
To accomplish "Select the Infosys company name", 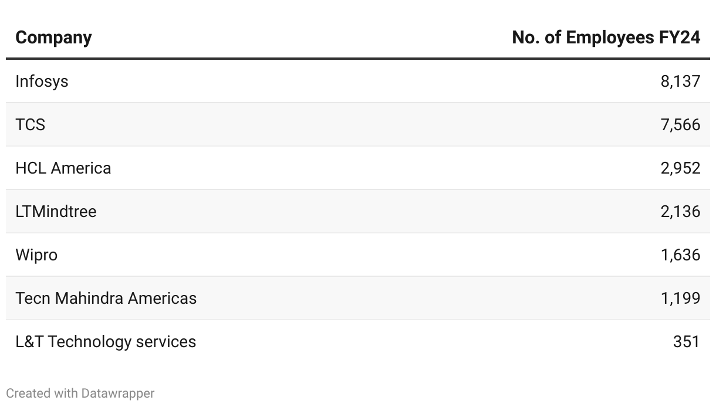I will (x=42, y=81).
